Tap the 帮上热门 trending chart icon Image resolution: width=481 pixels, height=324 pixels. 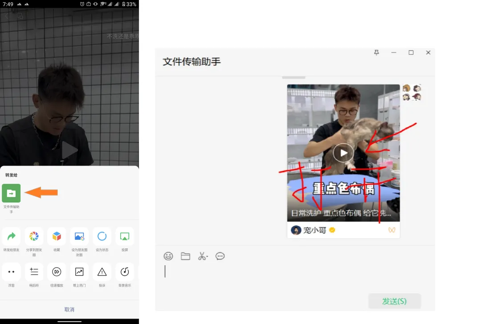79,271
